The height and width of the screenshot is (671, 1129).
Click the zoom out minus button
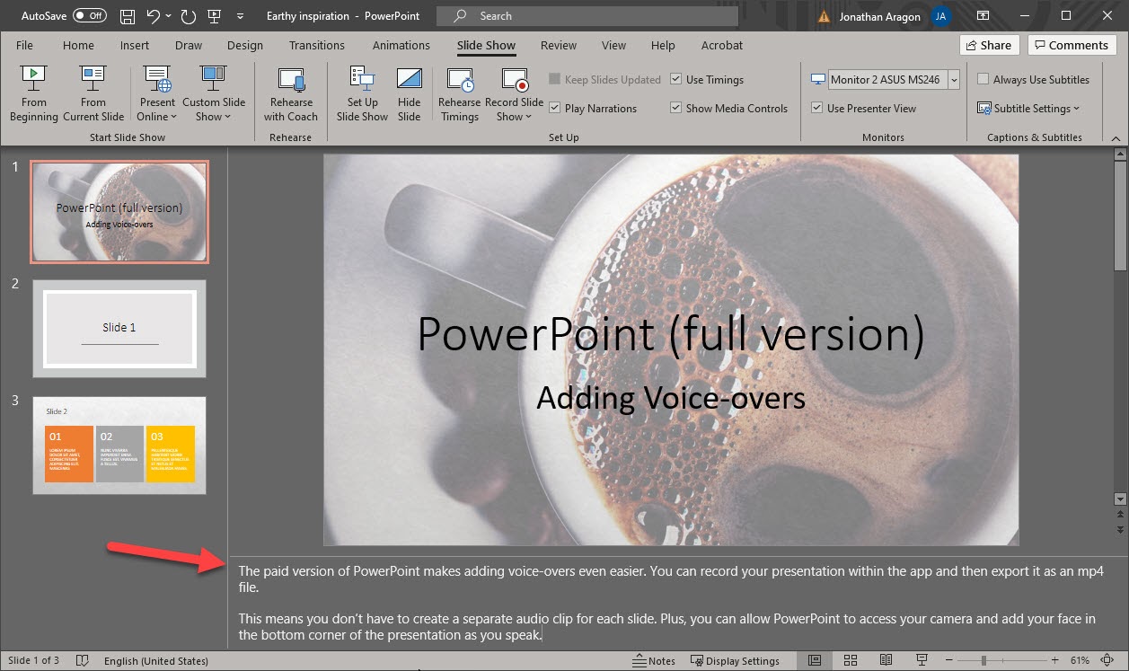click(947, 660)
